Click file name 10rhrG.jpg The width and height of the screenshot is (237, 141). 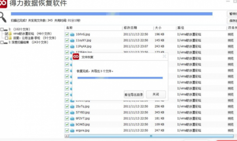point(83,34)
